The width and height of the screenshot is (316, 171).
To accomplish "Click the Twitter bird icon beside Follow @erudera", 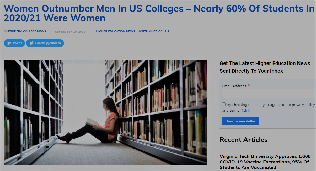I will [x=31, y=43].
